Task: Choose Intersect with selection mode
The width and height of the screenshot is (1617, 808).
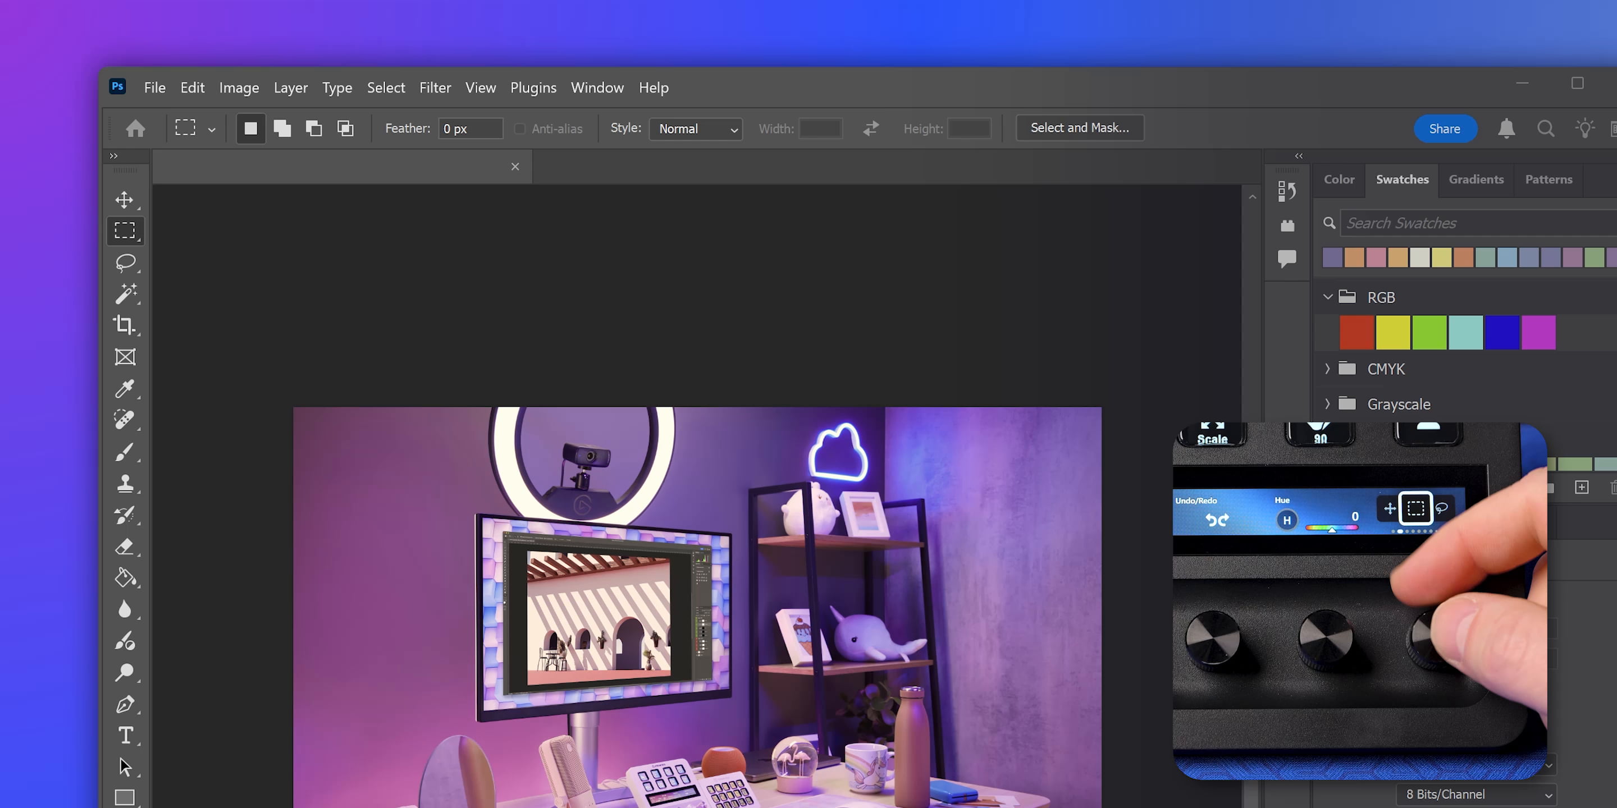Action: pos(345,128)
